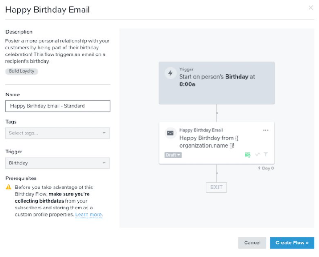Click the Build Loyalty tag pill
This screenshot has height=257, width=319.
pos(22,71)
